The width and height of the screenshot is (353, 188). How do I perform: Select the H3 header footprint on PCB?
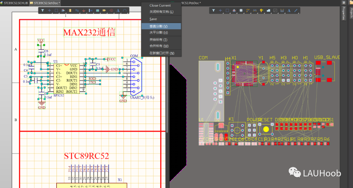point(286,73)
